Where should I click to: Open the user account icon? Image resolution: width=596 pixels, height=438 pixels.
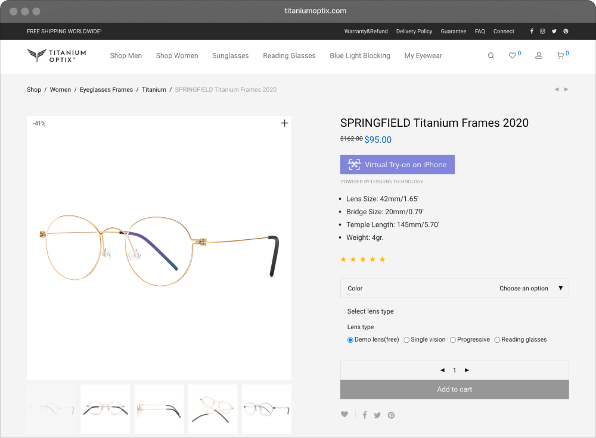[x=539, y=56]
